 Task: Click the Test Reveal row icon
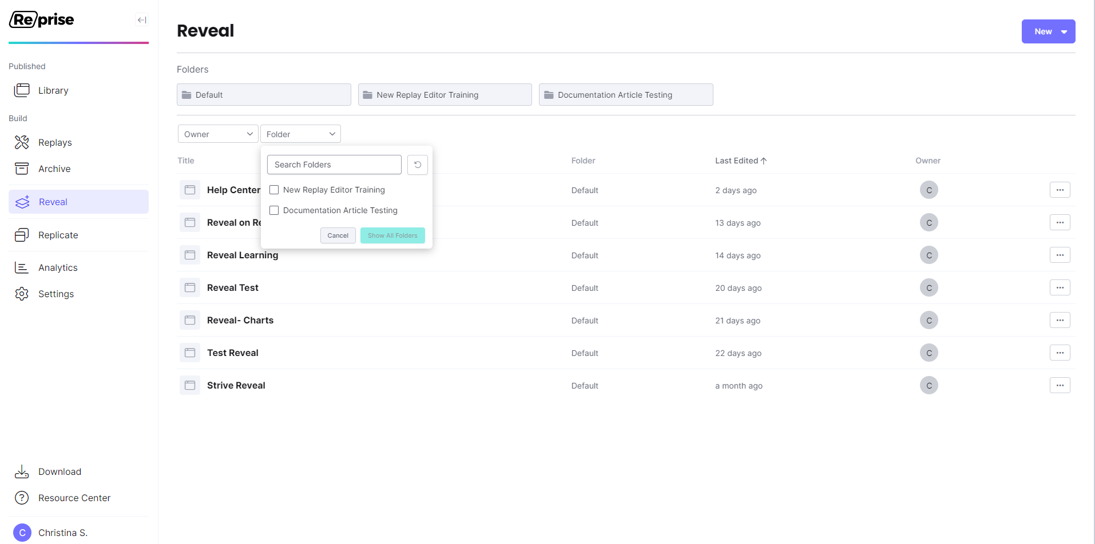pos(190,353)
